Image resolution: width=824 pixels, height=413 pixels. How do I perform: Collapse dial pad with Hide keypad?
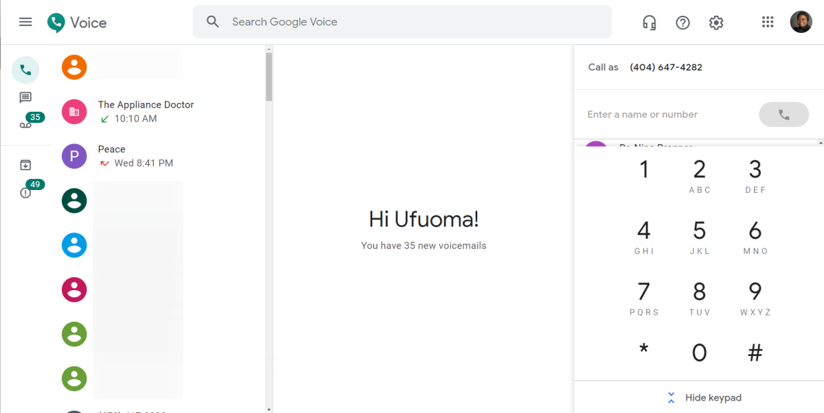[x=704, y=397]
